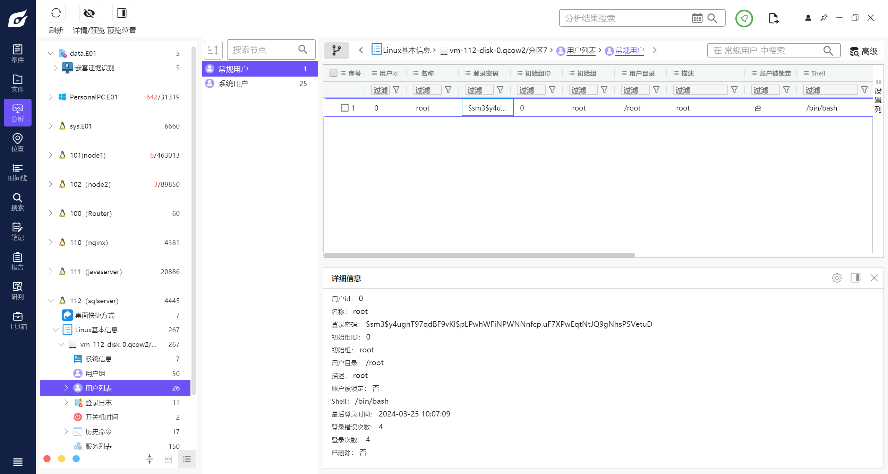Viewport: 888px width, 474px height.
Task: Click the 用户列表 breadcrumb link
Action: 581,51
